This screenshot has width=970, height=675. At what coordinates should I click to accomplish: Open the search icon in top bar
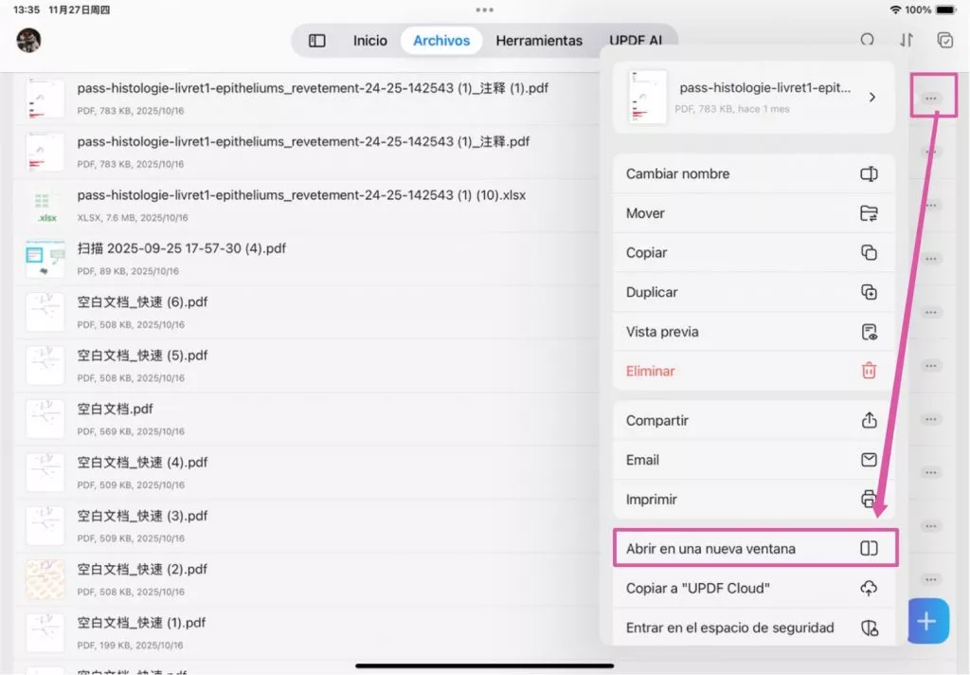coord(868,40)
